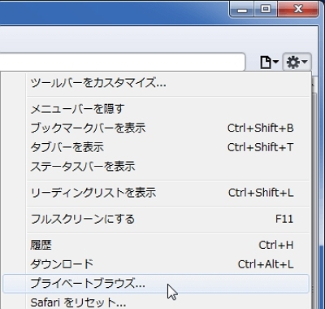Screen dimensions: 325x309
Task: Choose Safari をリセット... menu item
Action: click(x=156, y=302)
